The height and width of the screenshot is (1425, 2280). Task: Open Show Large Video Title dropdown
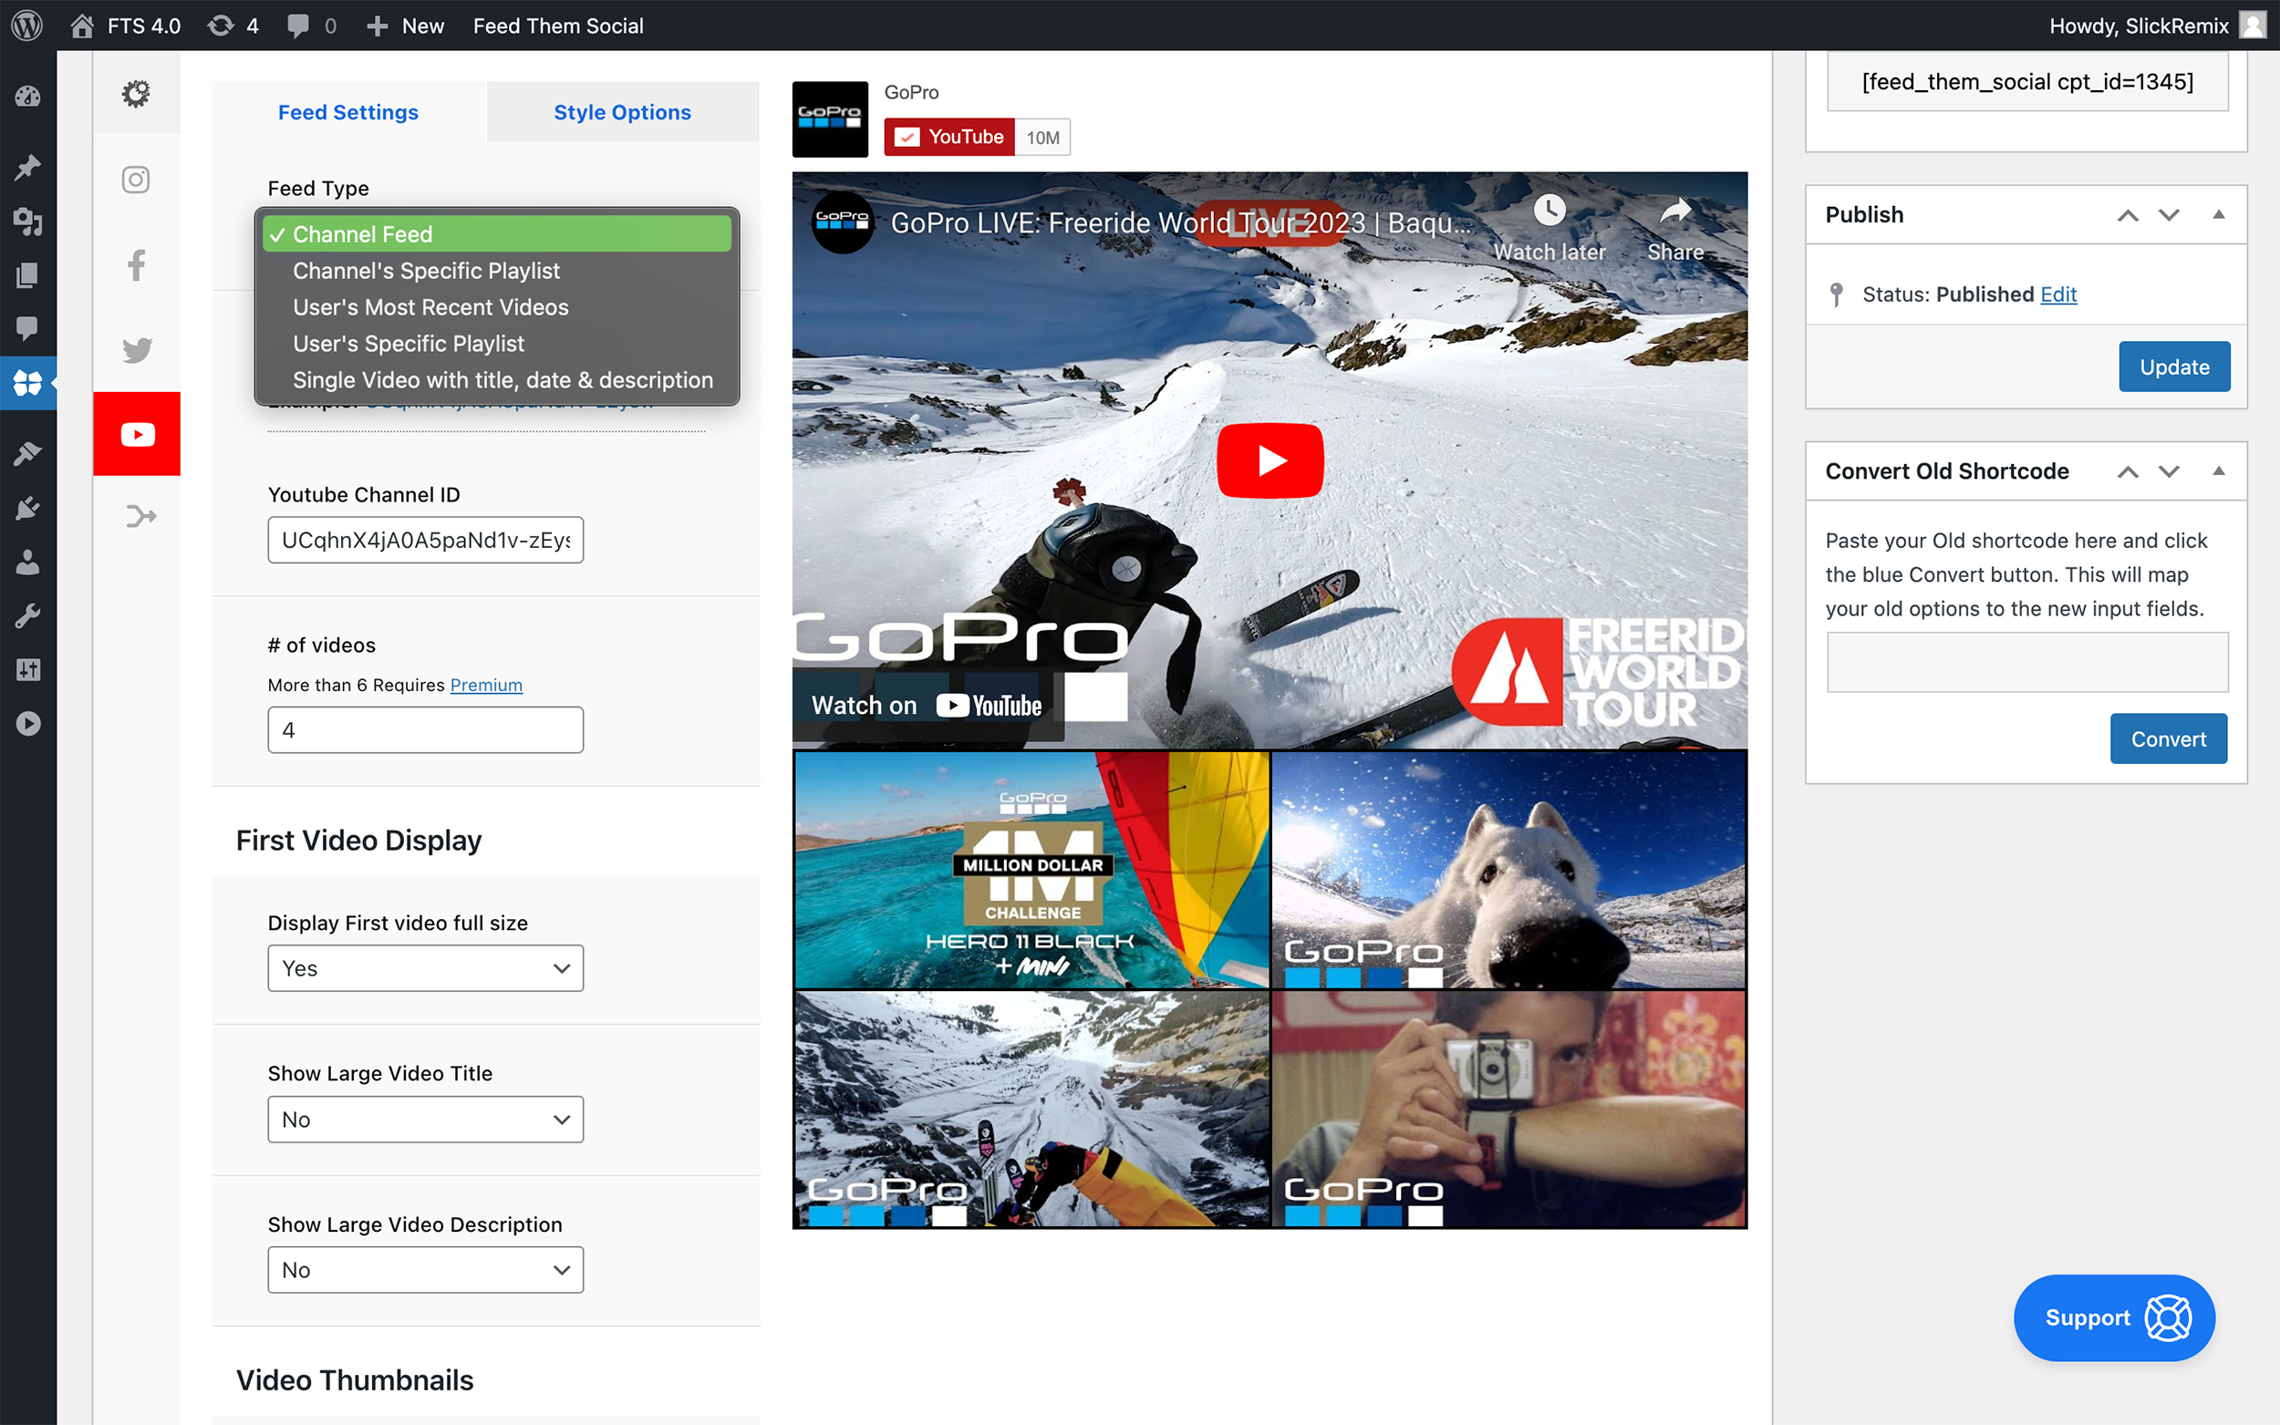[x=425, y=1119]
